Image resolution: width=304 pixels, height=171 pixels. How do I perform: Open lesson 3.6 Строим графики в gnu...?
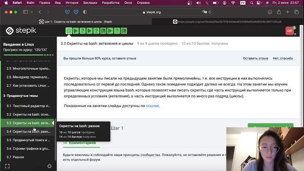click(28, 149)
